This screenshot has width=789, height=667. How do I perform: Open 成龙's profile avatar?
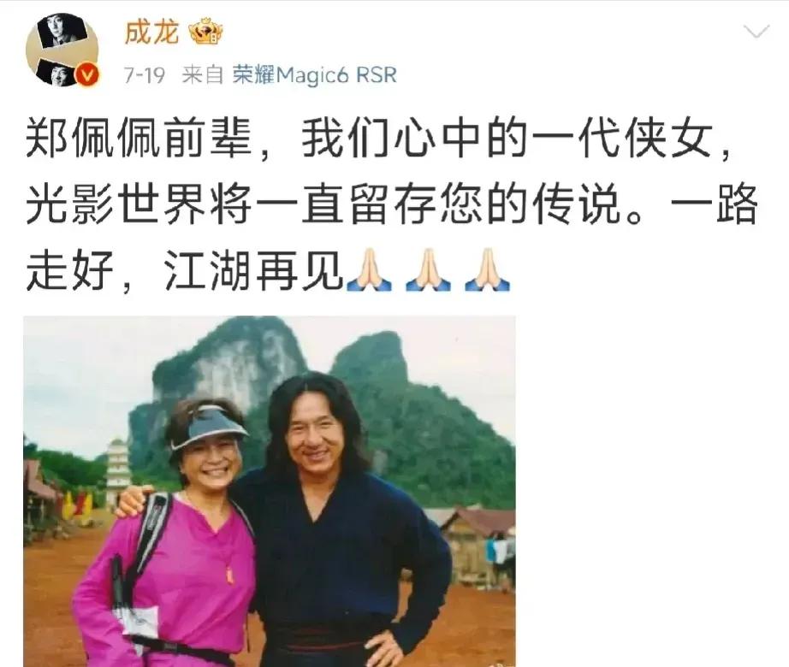[x=62, y=50]
